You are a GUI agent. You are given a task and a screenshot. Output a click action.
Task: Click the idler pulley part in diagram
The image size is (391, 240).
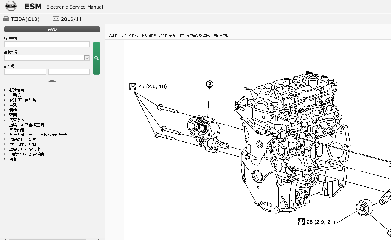pyautogui.click(x=365, y=208)
